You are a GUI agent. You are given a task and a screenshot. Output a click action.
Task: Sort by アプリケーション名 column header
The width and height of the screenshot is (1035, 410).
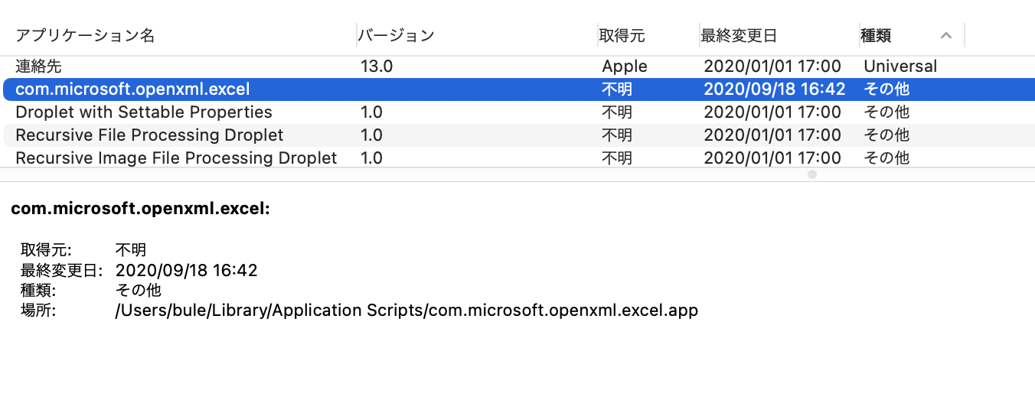coord(85,35)
